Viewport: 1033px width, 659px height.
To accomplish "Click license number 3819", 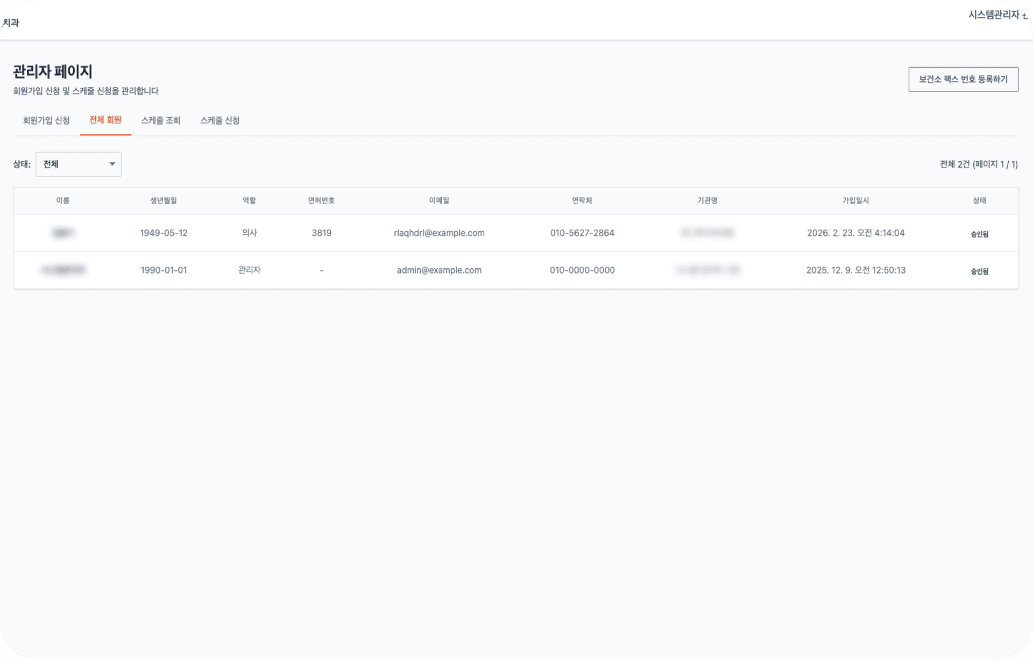I will [x=322, y=233].
